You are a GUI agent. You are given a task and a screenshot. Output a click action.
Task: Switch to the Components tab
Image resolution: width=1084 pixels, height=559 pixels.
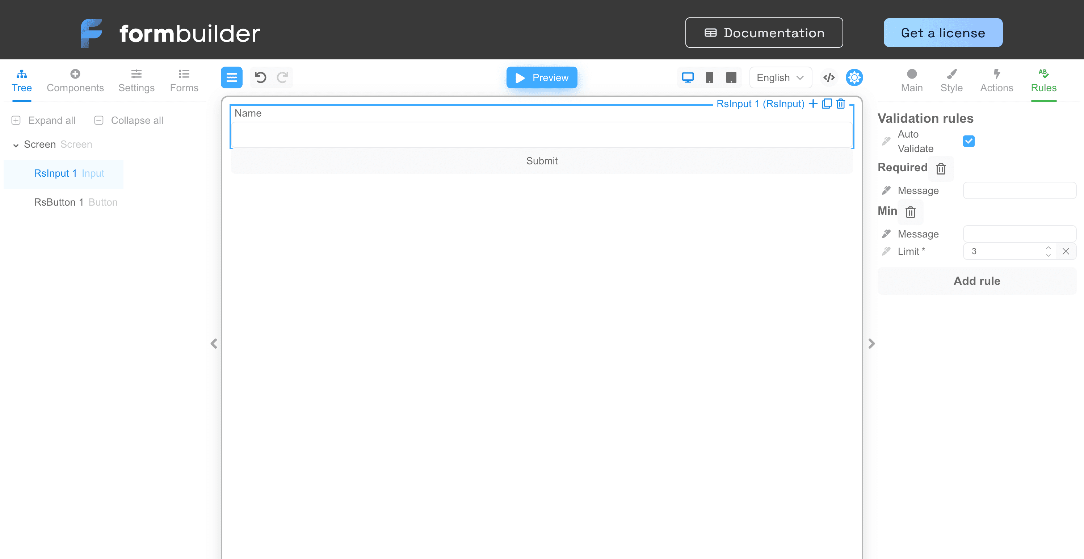(75, 80)
